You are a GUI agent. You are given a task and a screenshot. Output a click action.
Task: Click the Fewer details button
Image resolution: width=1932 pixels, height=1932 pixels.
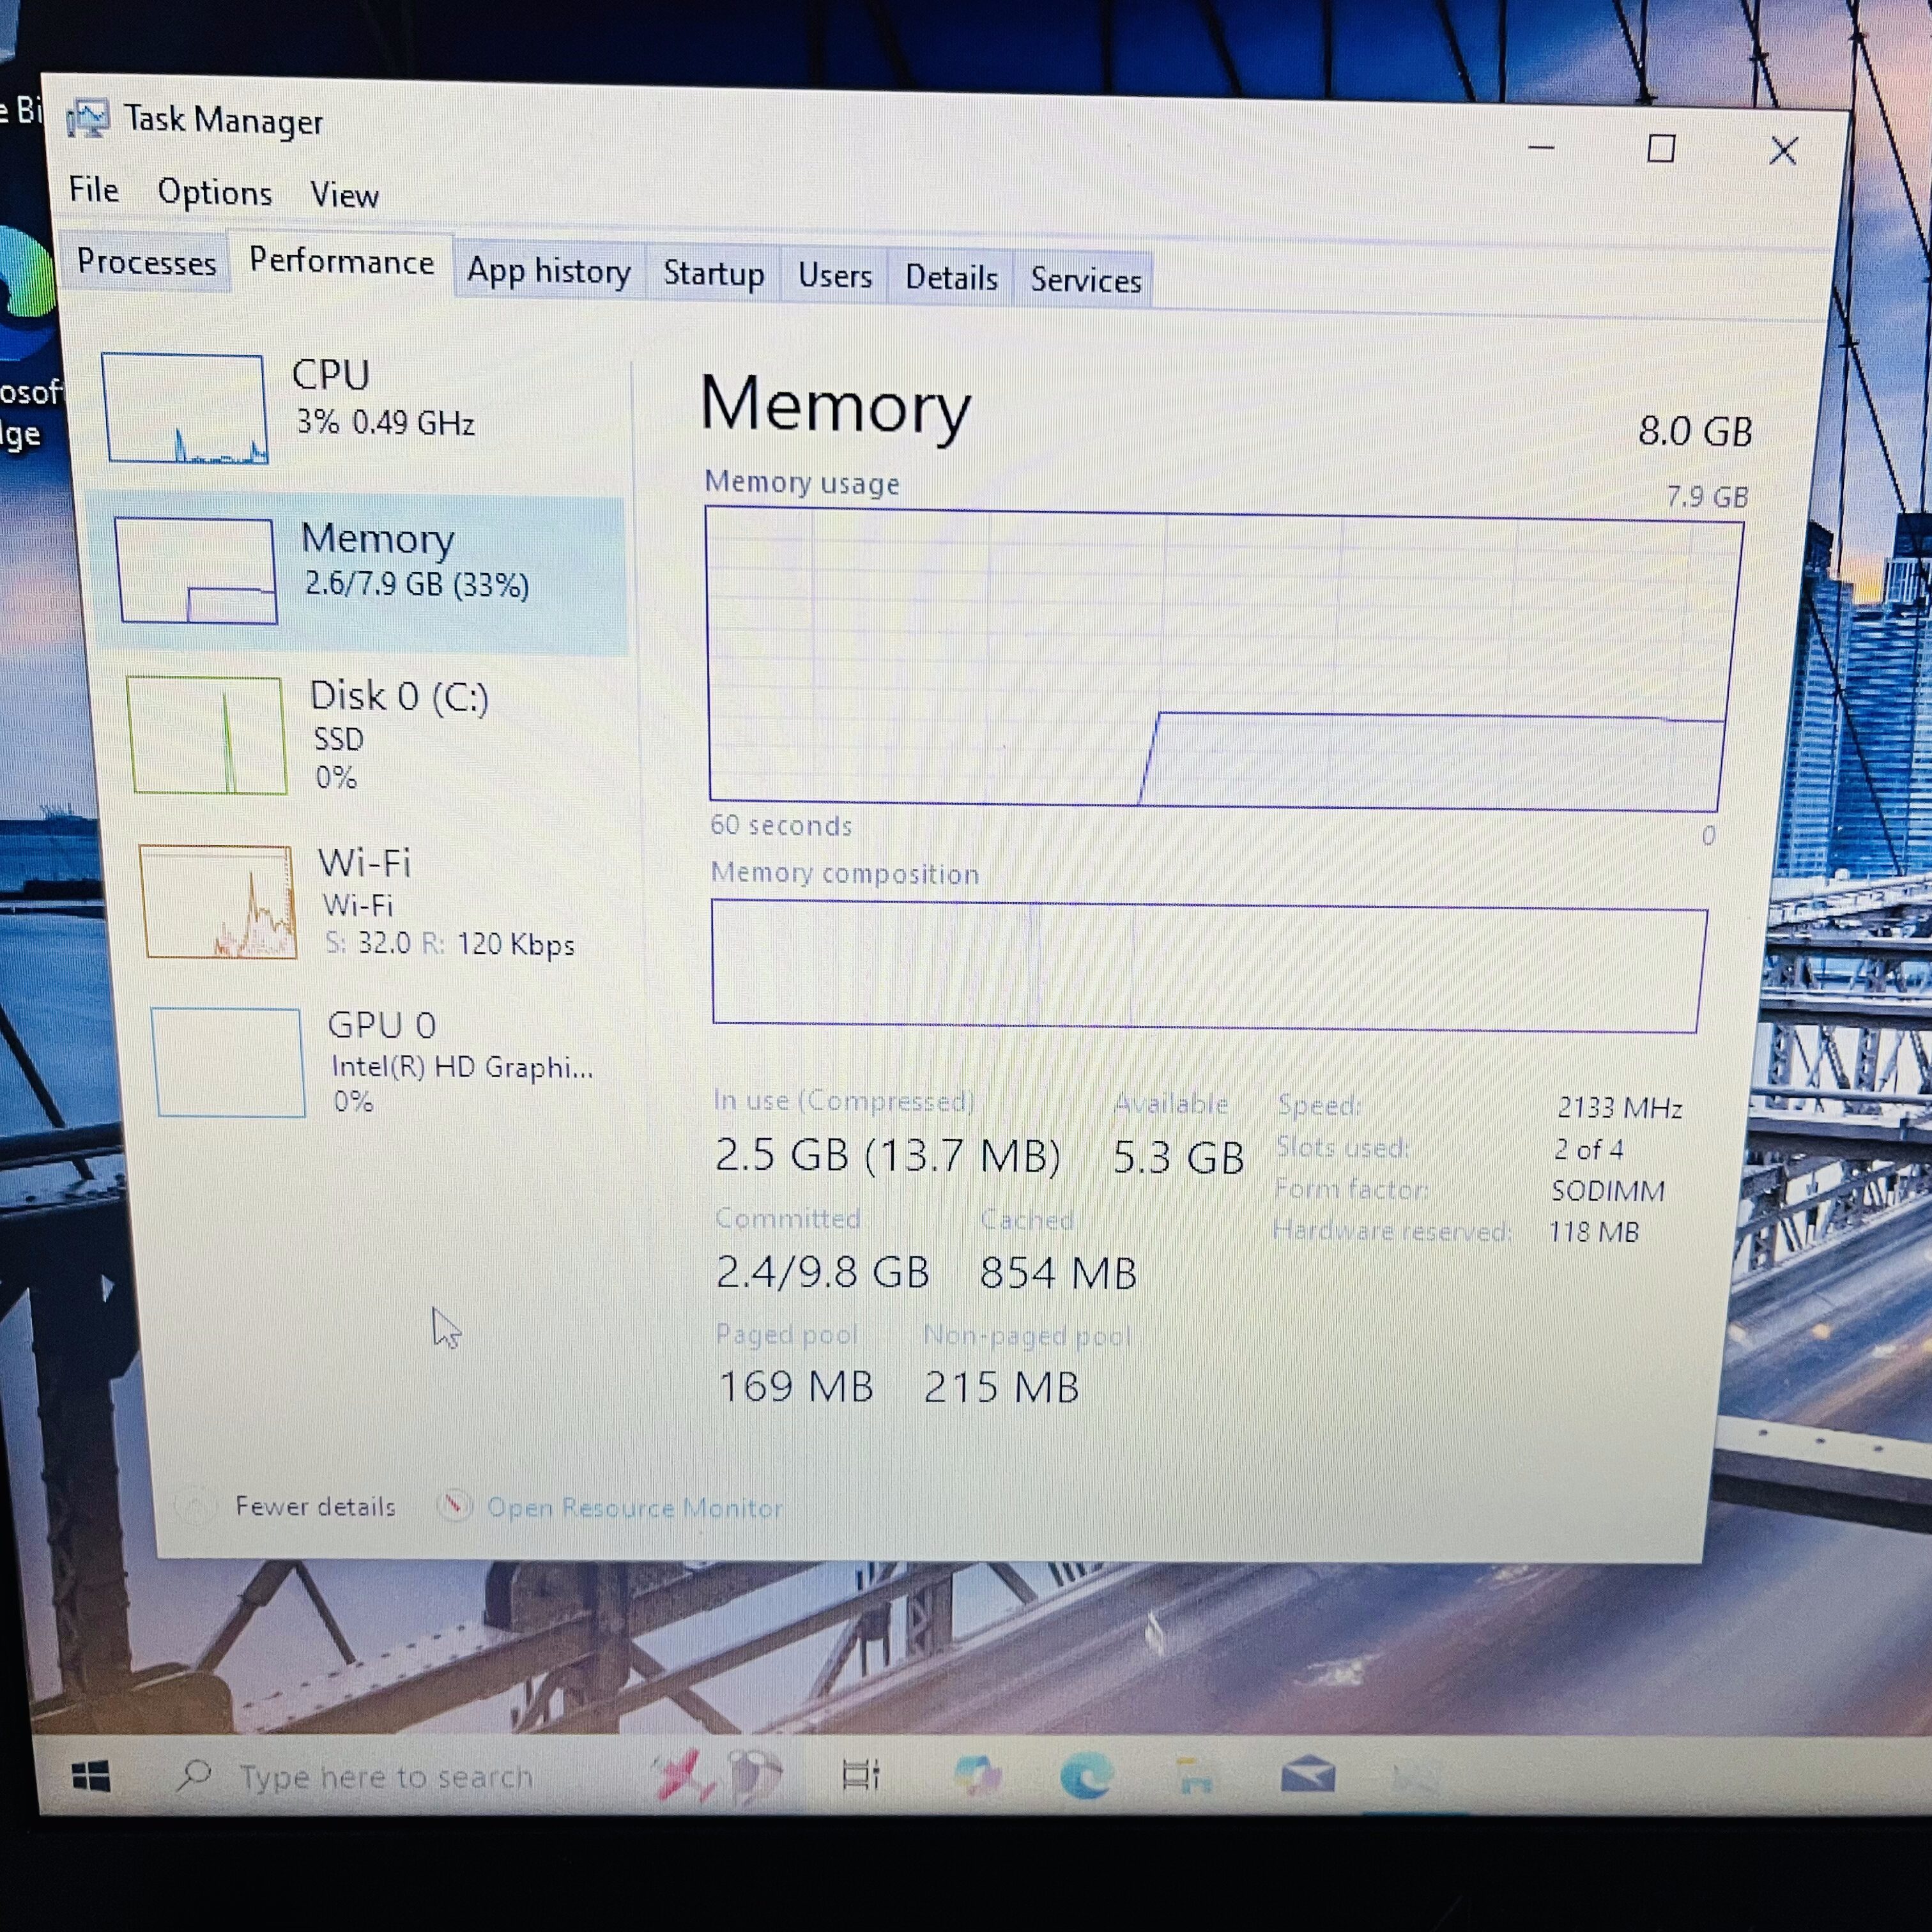pos(315,1506)
